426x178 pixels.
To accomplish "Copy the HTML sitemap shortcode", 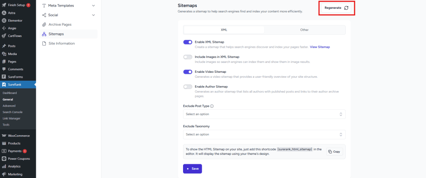I will tap(334, 152).
